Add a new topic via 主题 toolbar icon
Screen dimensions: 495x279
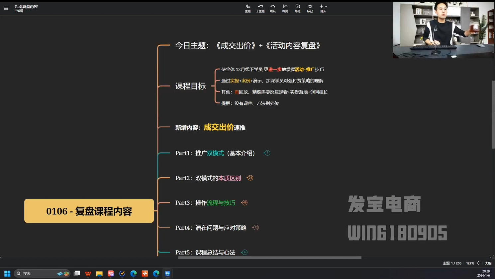coord(248,8)
